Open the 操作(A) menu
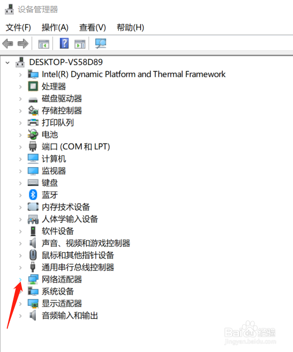Viewport: 293px width, 352px height. click(x=55, y=27)
